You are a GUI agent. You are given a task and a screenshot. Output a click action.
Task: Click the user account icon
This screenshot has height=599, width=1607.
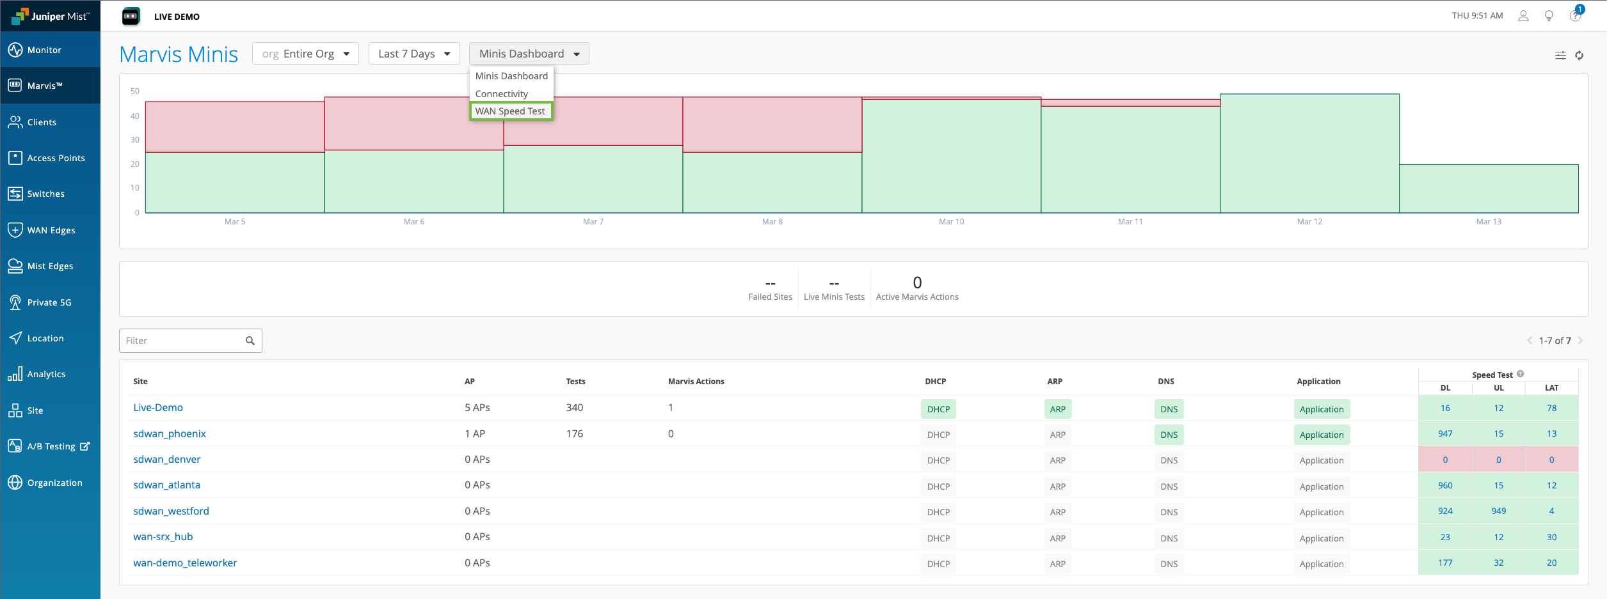[x=1523, y=16]
